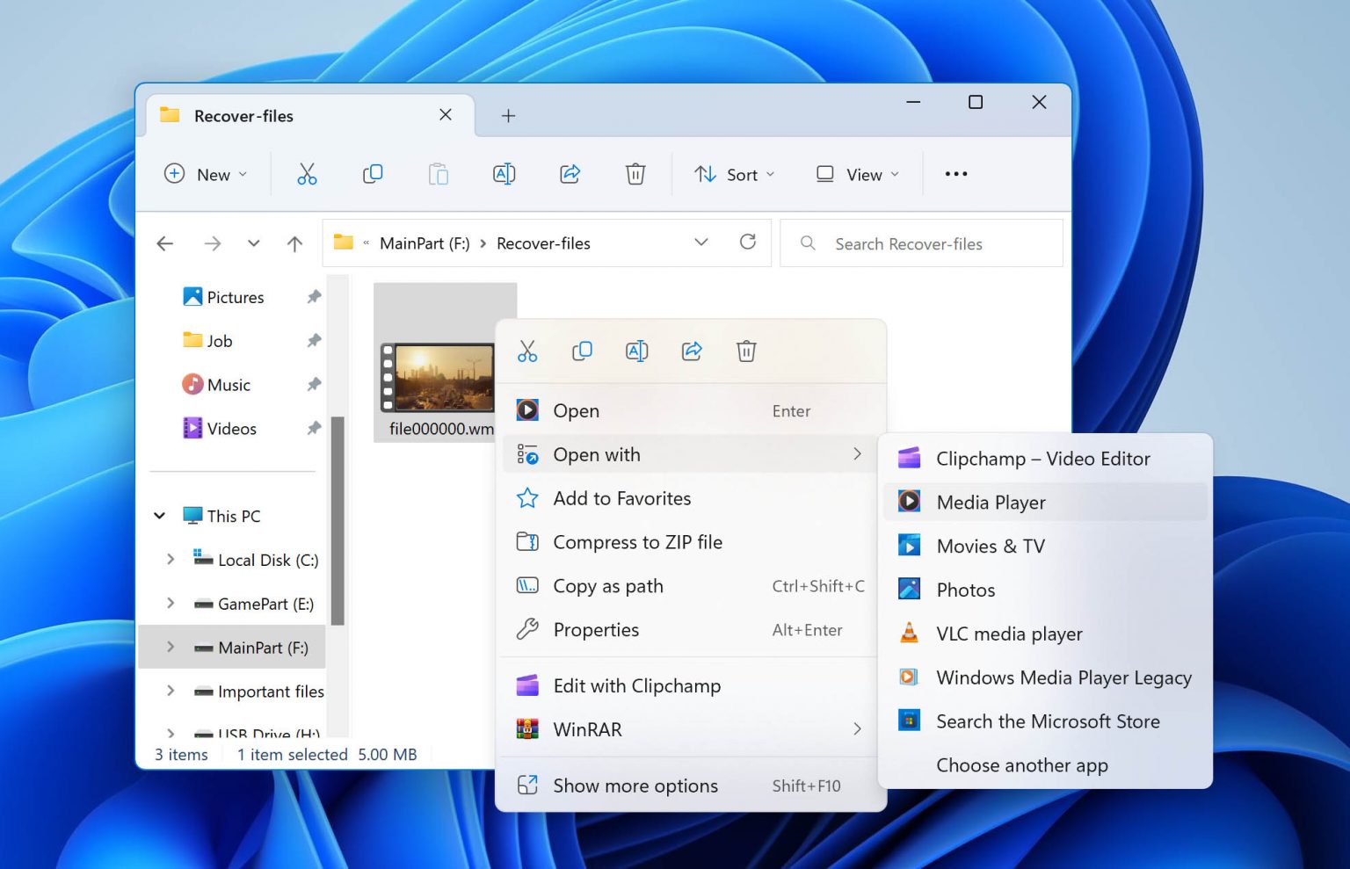Click the Rename icon in the context menu
1350x869 pixels.
[636, 351]
